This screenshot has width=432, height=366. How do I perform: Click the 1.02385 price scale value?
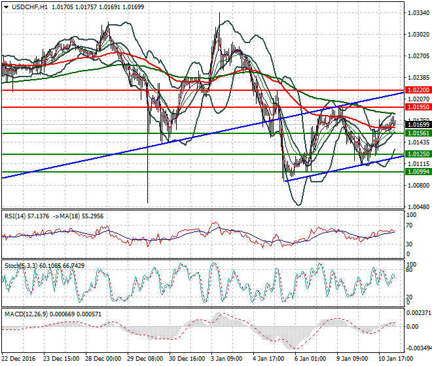coord(419,77)
